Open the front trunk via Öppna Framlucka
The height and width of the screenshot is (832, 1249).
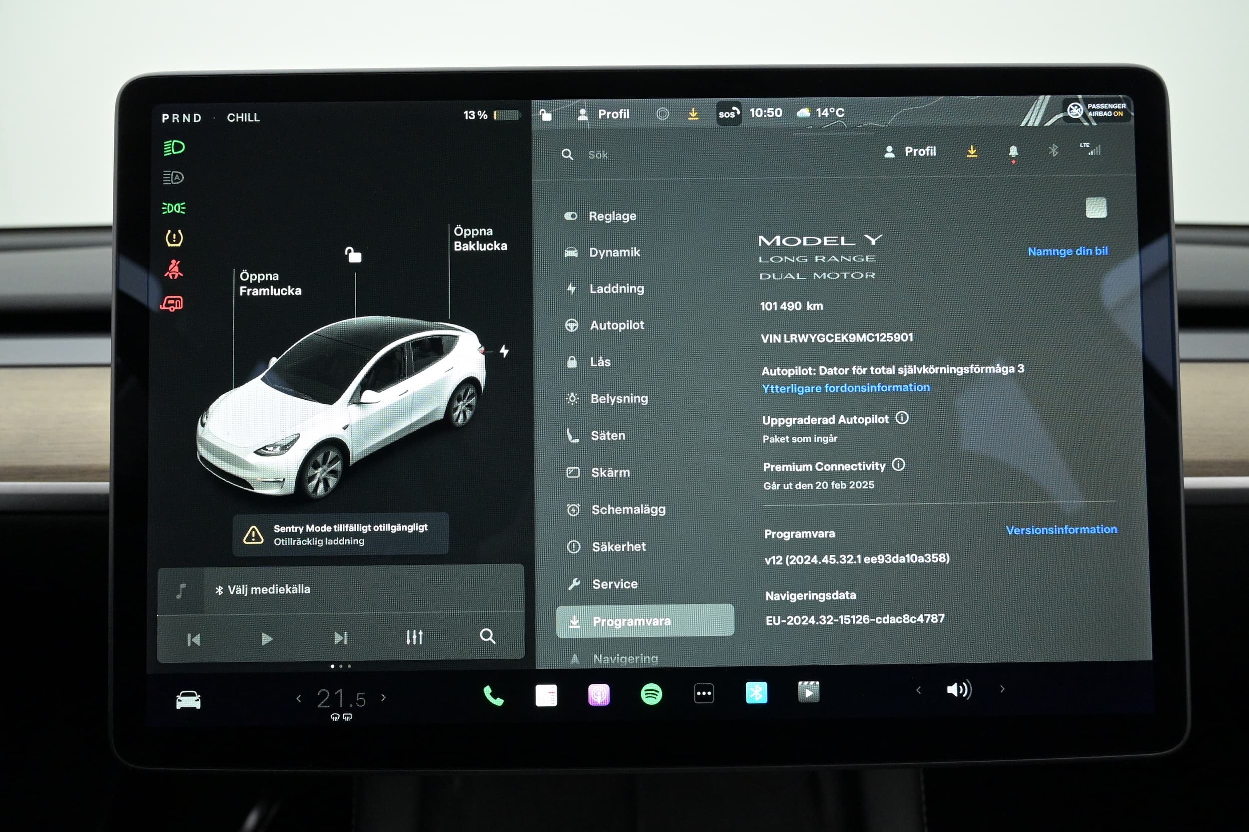point(270,283)
